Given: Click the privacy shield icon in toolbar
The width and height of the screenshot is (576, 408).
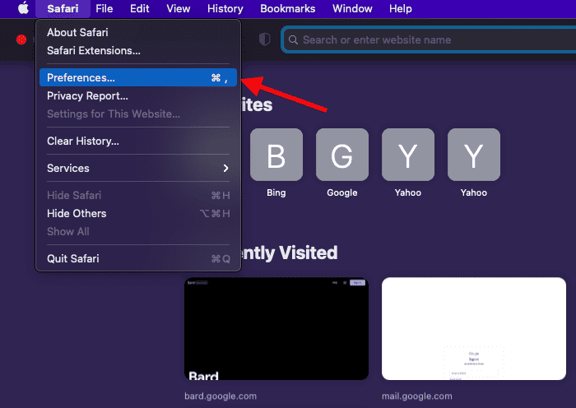Looking at the screenshot, I should click(264, 39).
